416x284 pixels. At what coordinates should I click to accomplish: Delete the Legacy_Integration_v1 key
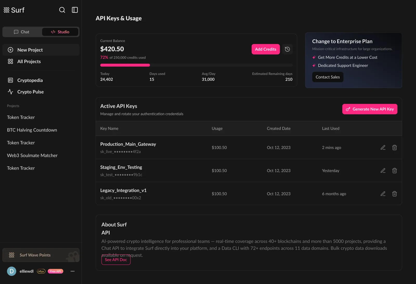pos(394,194)
